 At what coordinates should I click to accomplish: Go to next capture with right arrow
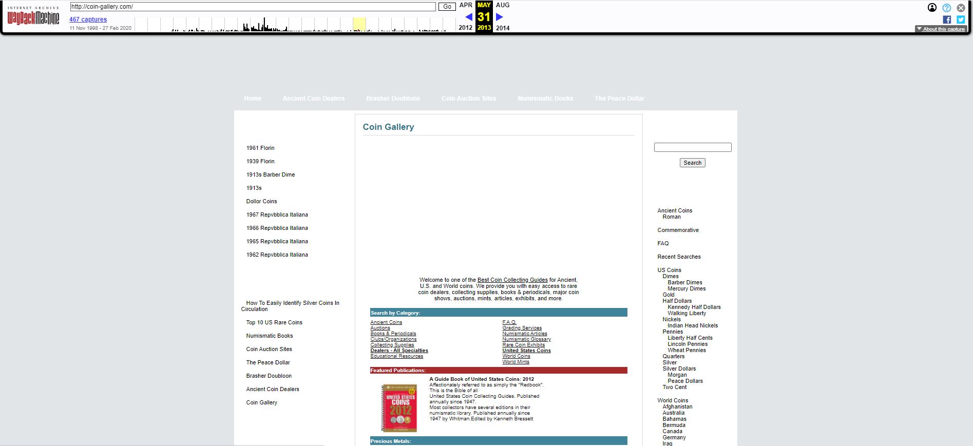499,17
